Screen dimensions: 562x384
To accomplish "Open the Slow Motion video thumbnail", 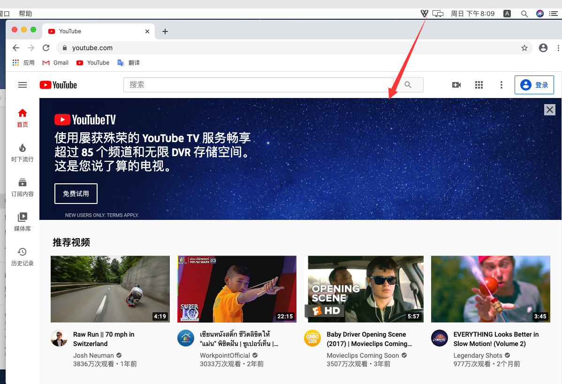I will pyautogui.click(x=490, y=289).
